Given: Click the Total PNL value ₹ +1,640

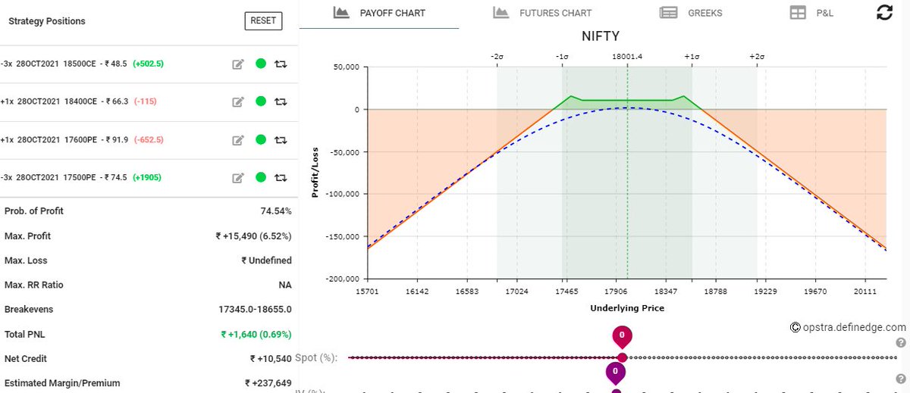Looking at the screenshot, I should pos(256,334).
